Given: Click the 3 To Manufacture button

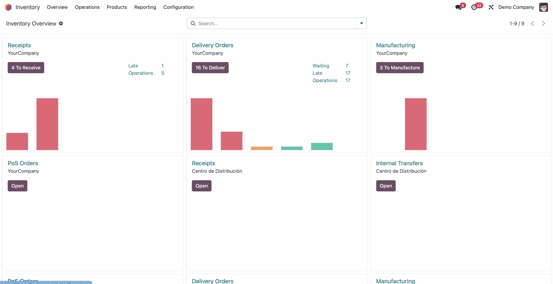Looking at the screenshot, I should click(x=400, y=68).
